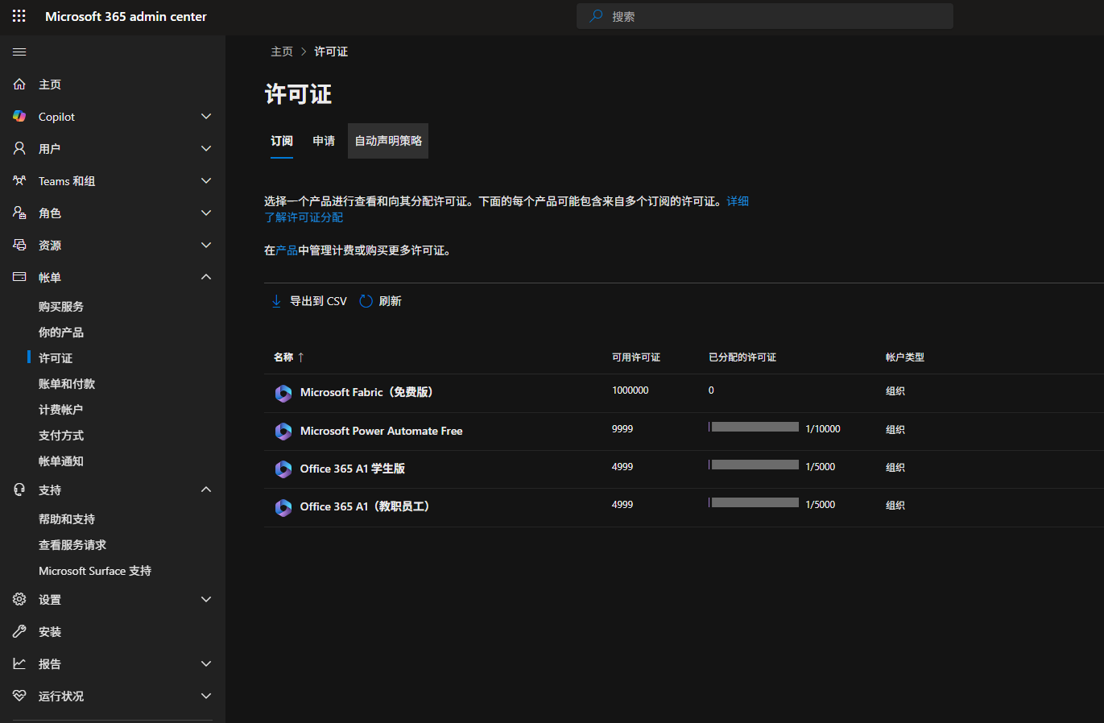Click the 主页 breadcrumb link
Viewport: 1104px width, 723px height.
tap(282, 52)
